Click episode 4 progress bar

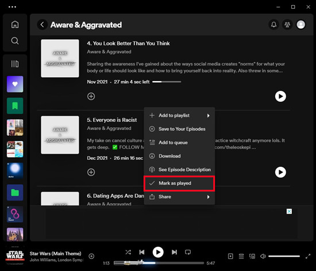point(167,82)
